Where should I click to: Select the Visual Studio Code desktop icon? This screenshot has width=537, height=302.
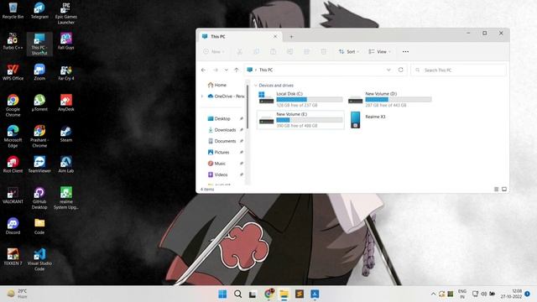(39, 259)
